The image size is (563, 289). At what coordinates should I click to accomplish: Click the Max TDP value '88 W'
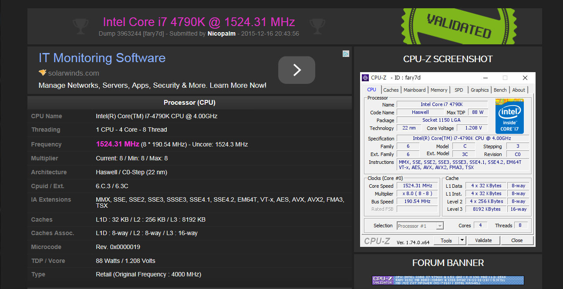[x=478, y=112]
